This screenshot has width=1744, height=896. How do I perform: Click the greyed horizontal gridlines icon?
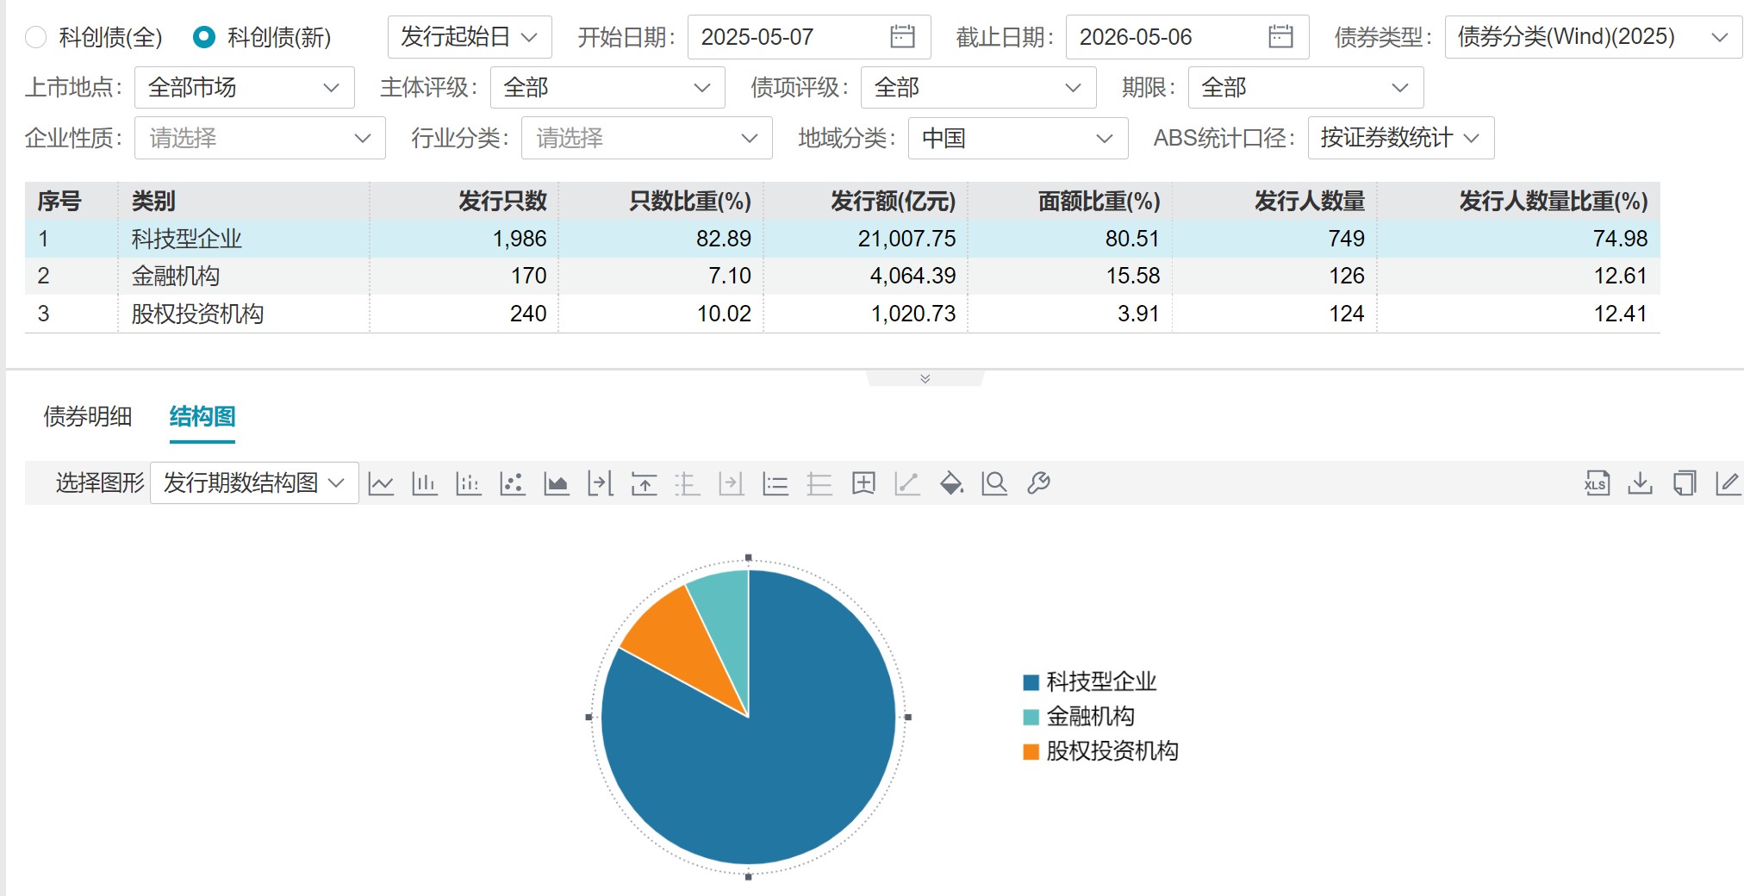pos(819,483)
